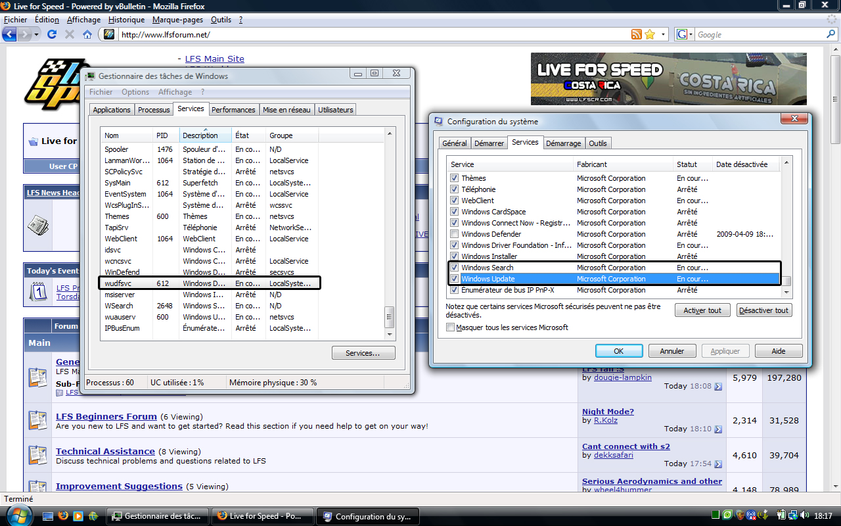Toggle the WebClient service checkbox

point(454,201)
